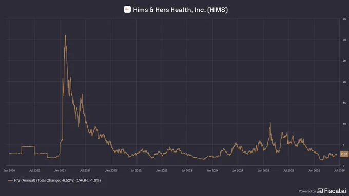Click the 'Jul 2022' axis label

point(136,171)
